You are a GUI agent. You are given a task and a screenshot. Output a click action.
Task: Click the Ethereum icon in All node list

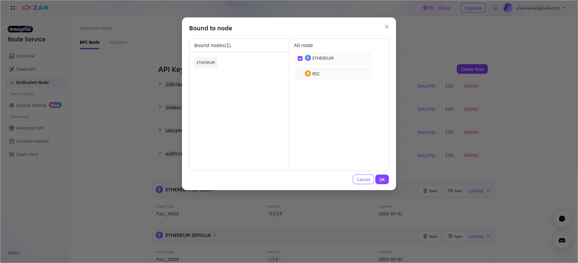[308, 58]
